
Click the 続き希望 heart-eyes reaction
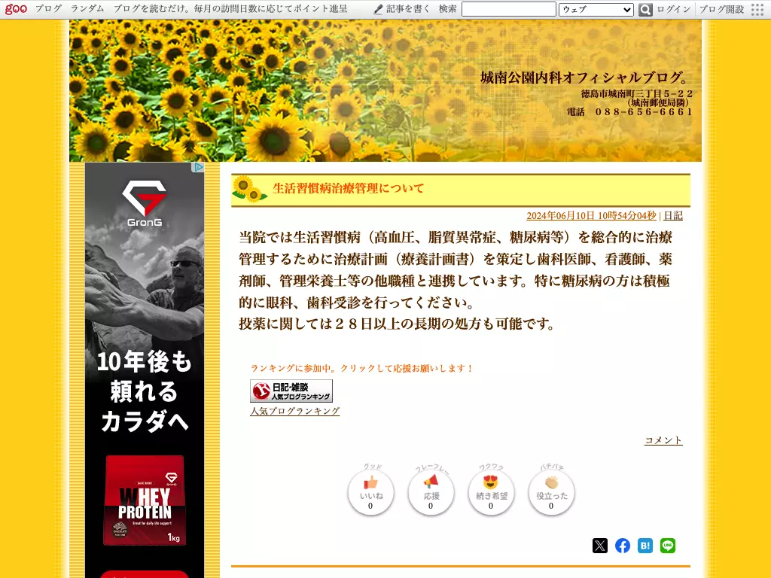point(491,492)
